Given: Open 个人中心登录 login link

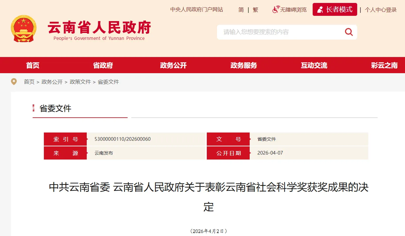Looking at the screenshot, I should 381,10.
